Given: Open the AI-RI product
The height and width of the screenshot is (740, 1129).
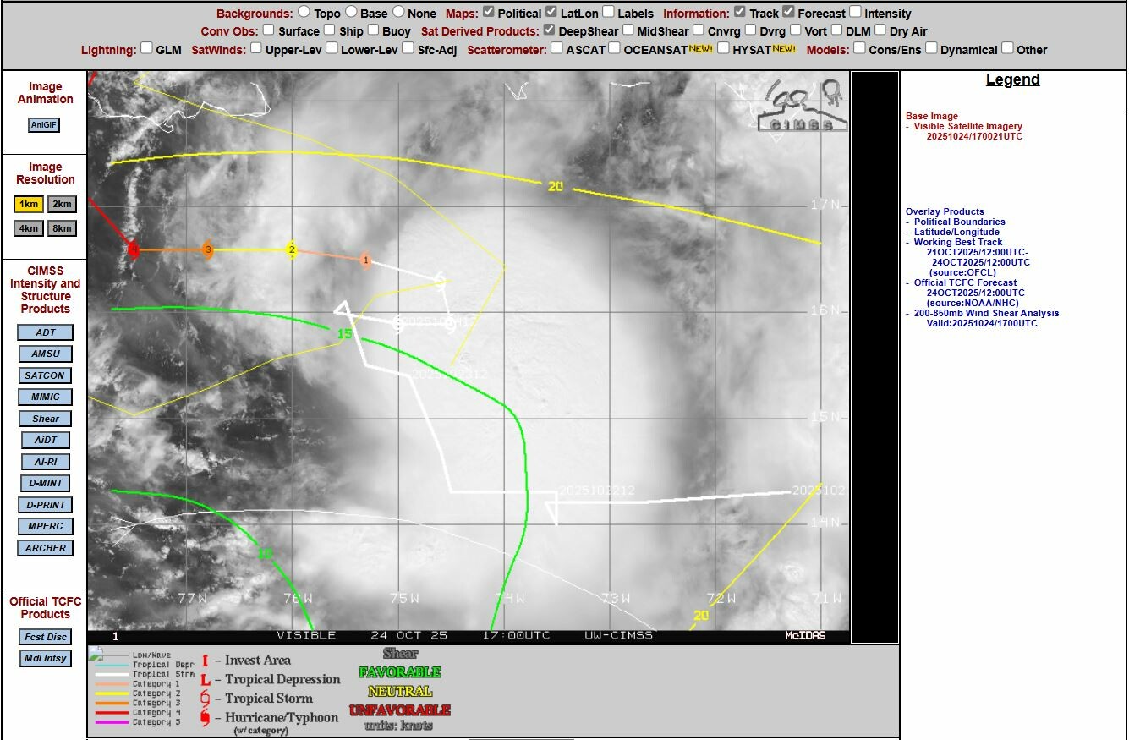Looking at the screenshot, I should (46, 462).
